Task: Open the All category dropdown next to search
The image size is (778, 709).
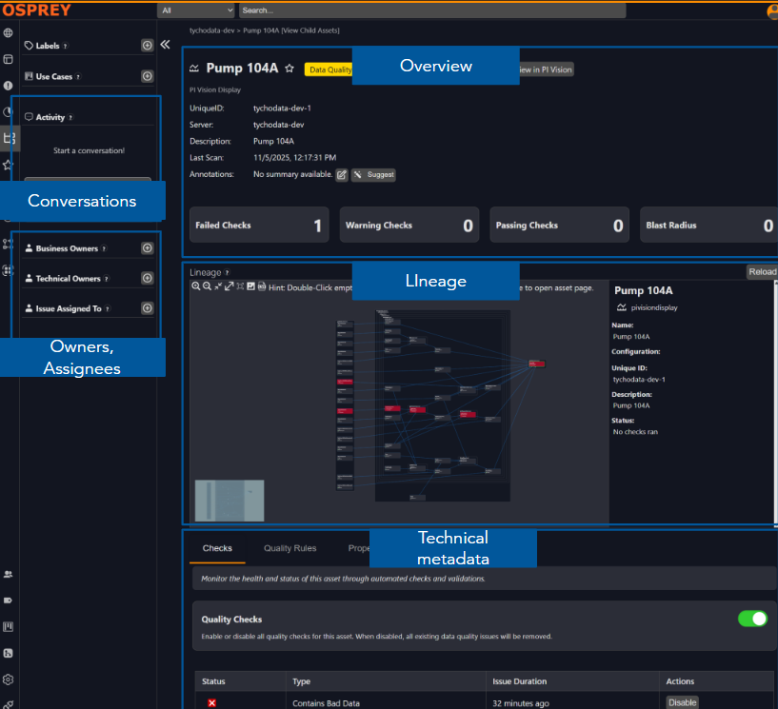Action: [x=196, y=10]
